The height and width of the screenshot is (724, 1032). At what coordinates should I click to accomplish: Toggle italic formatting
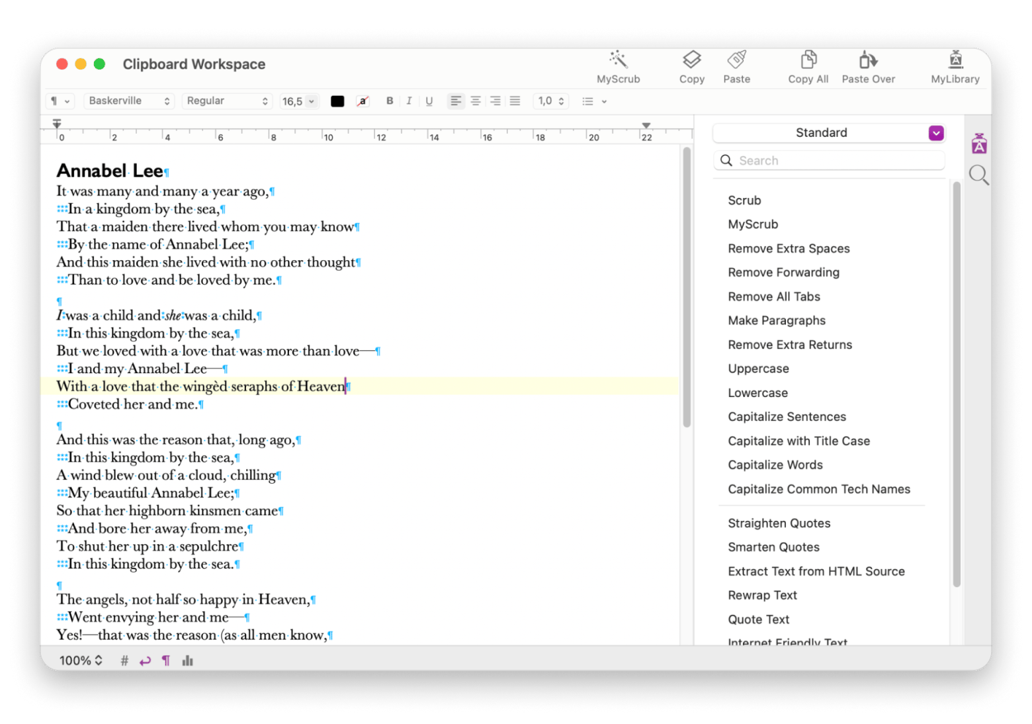[x=409, y=101]
